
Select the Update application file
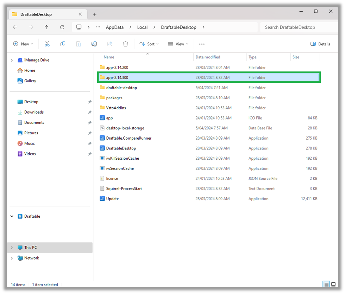[x=208, y=199]
